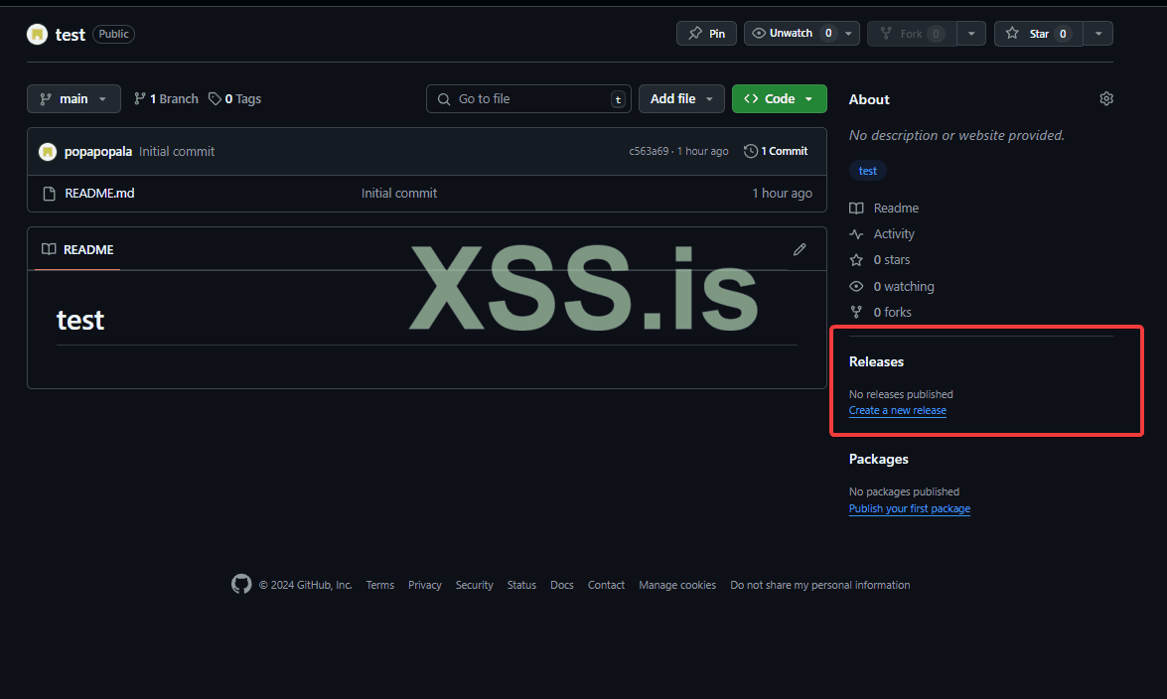
Task: Click Publish your first package link
Action: pos(910,508)
